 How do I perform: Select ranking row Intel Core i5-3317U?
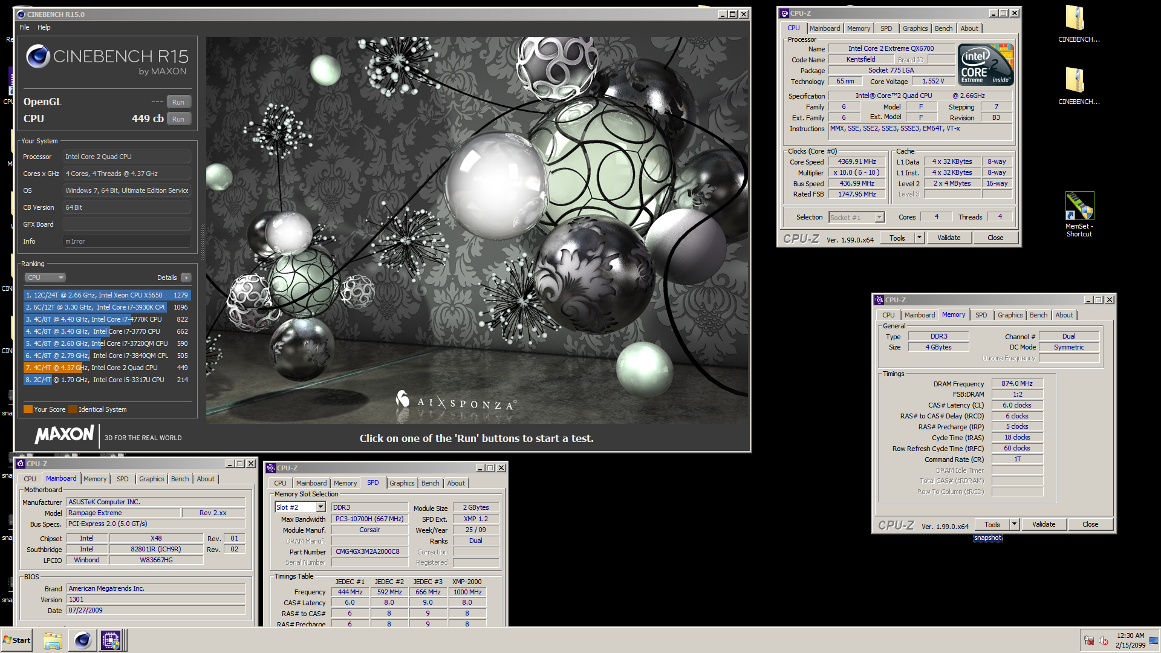click(107, 380)
